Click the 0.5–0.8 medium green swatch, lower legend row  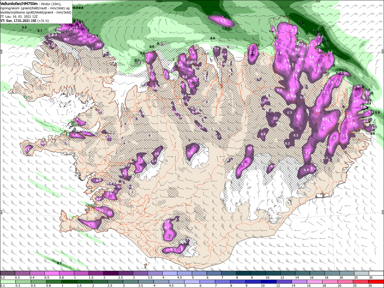(x=38, y=282)
